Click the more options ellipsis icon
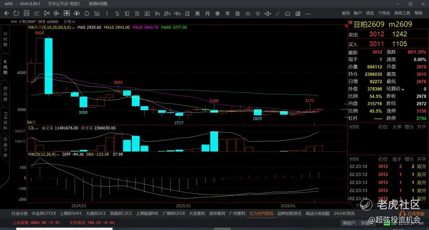The height and width of the screenshot is (230, 429). click(308, 13)
